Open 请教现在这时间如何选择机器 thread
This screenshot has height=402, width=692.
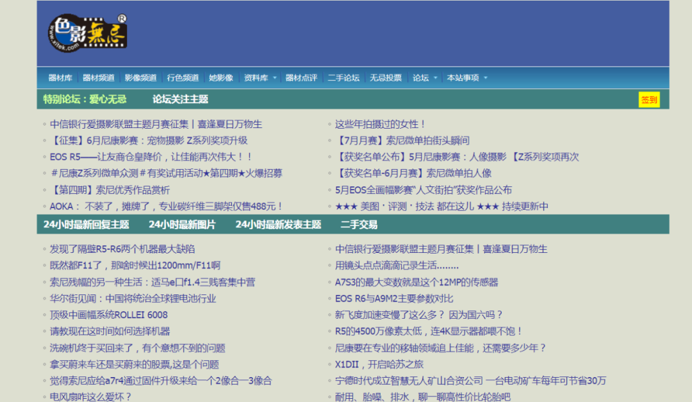tap(110, 331)
